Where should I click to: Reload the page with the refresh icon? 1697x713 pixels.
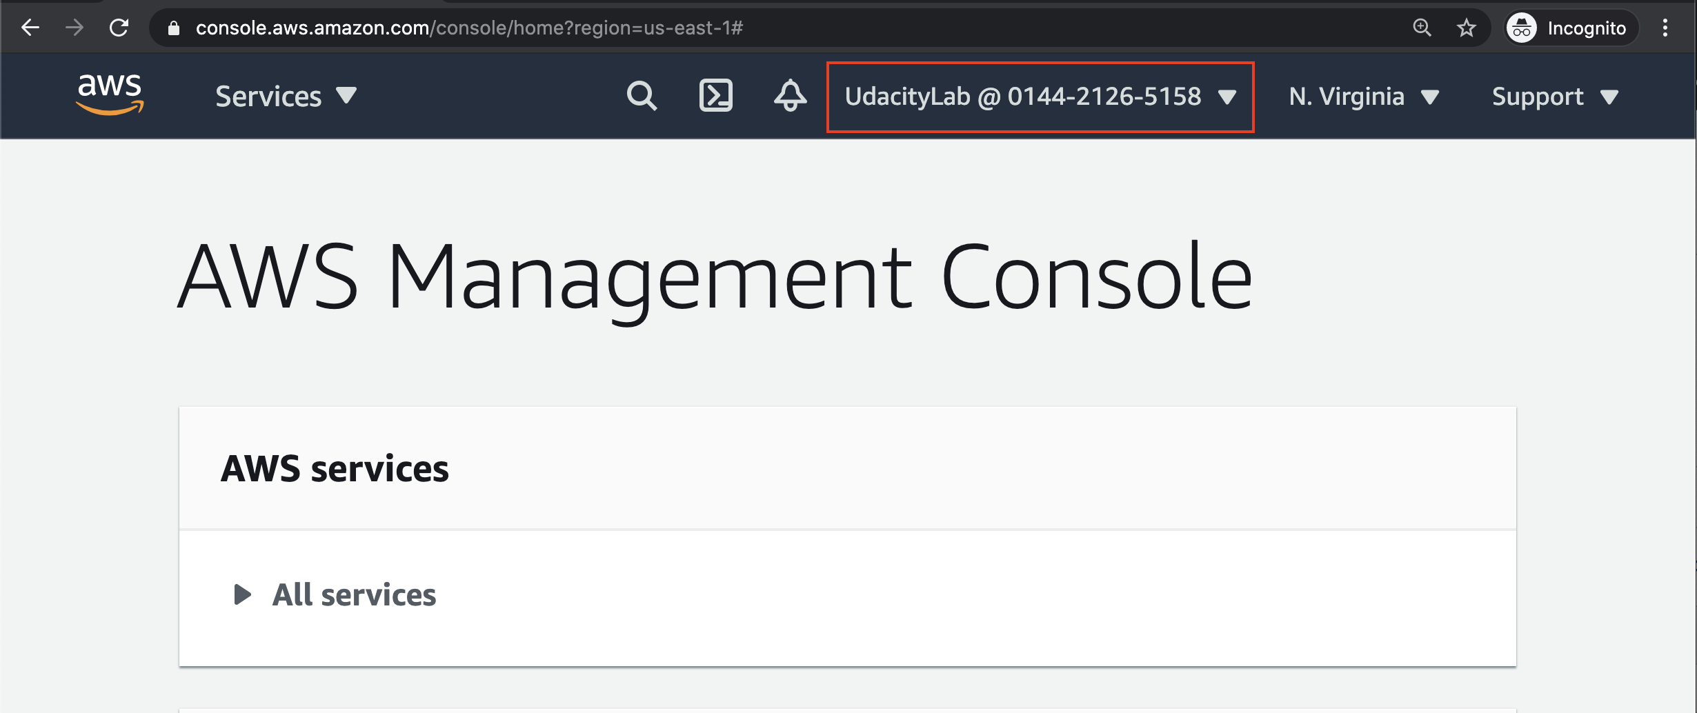coord(119,28)
